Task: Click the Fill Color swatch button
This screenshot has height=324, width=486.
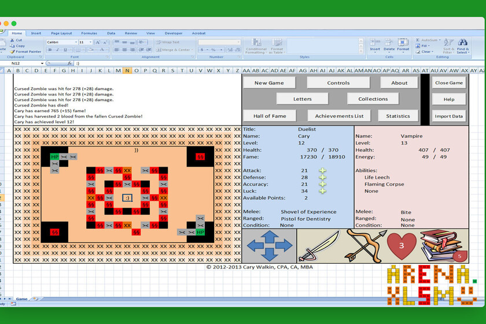Action: (x=91, y=50)
